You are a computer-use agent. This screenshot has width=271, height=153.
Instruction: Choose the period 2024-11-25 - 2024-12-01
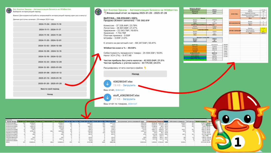tap(50, 40)
